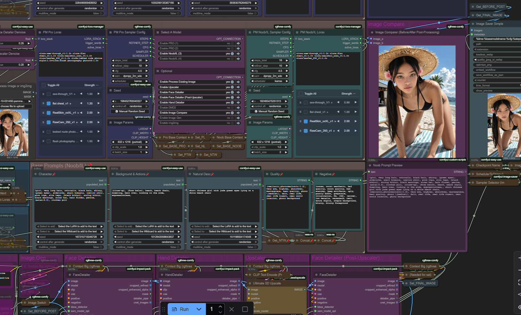Viewport: 521px width, 315px height.
Task: Open sampler dropdown in PM Pro Sampler Config
Action: pos(130,76)
